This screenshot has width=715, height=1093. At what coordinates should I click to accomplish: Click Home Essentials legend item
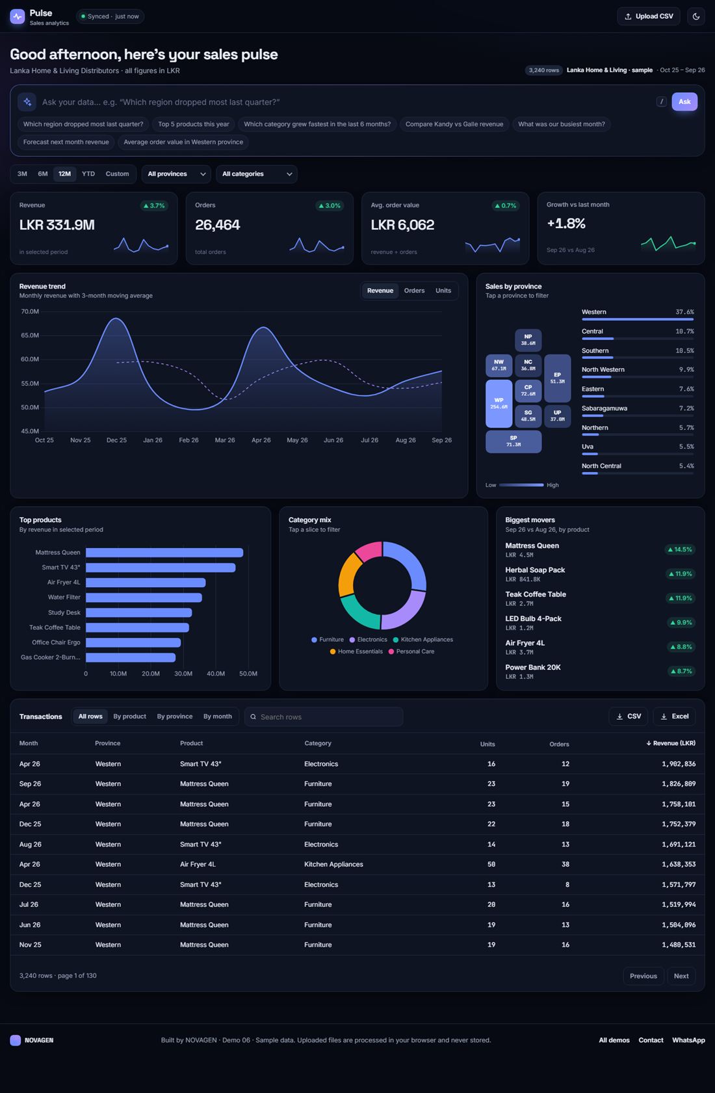(x=356, y=652)
